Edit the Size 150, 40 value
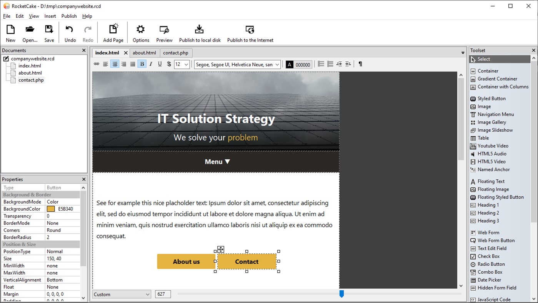538x303 pixels. (x=62, y=259)
